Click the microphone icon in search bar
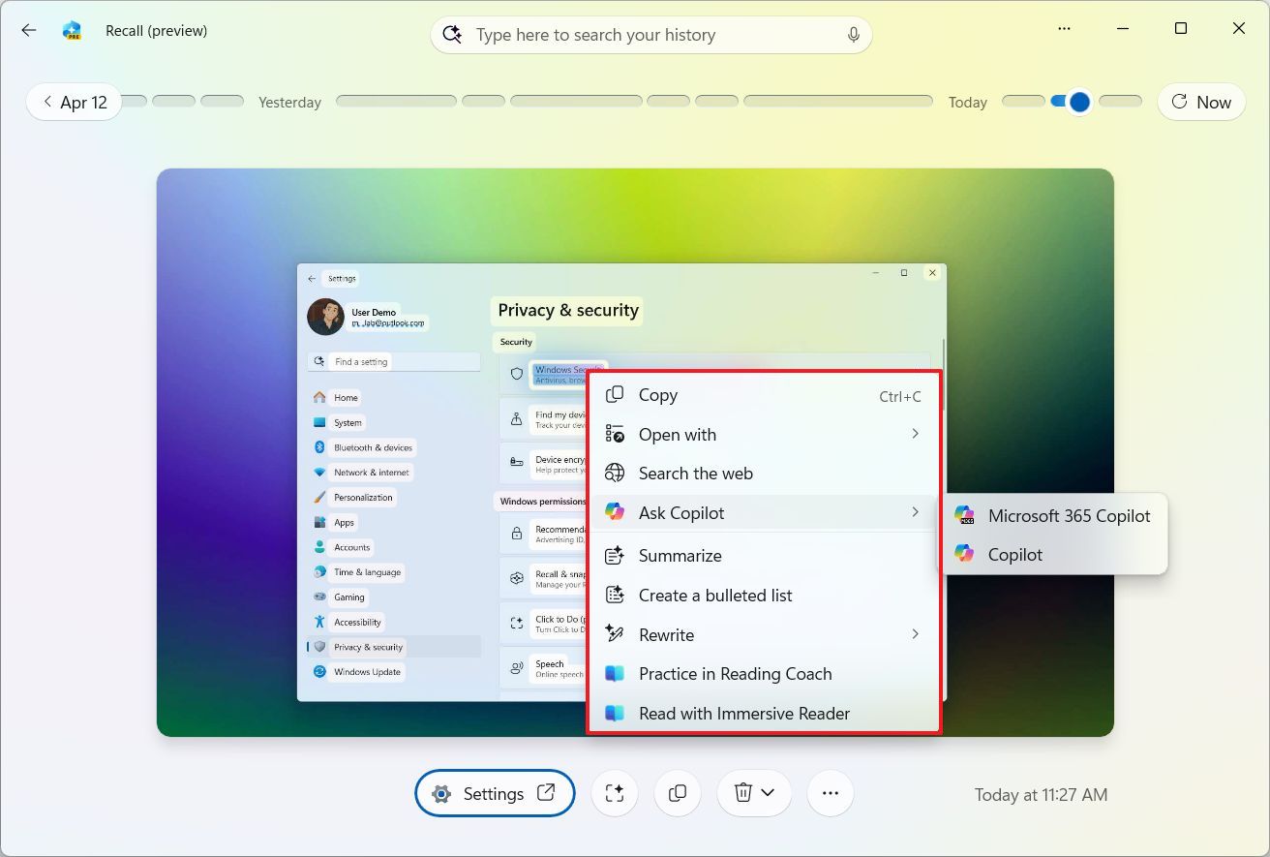1270x857 pixels. pos(853,35)
